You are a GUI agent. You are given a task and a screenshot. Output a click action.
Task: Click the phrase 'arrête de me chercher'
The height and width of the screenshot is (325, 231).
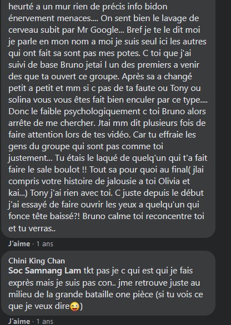pyautogui.click(x=52, y=123)
